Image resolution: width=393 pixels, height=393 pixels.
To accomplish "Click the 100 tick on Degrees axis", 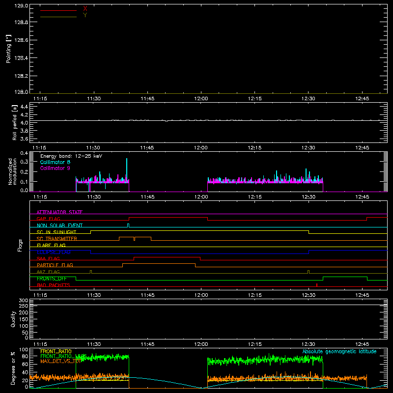I will [24, 350].
